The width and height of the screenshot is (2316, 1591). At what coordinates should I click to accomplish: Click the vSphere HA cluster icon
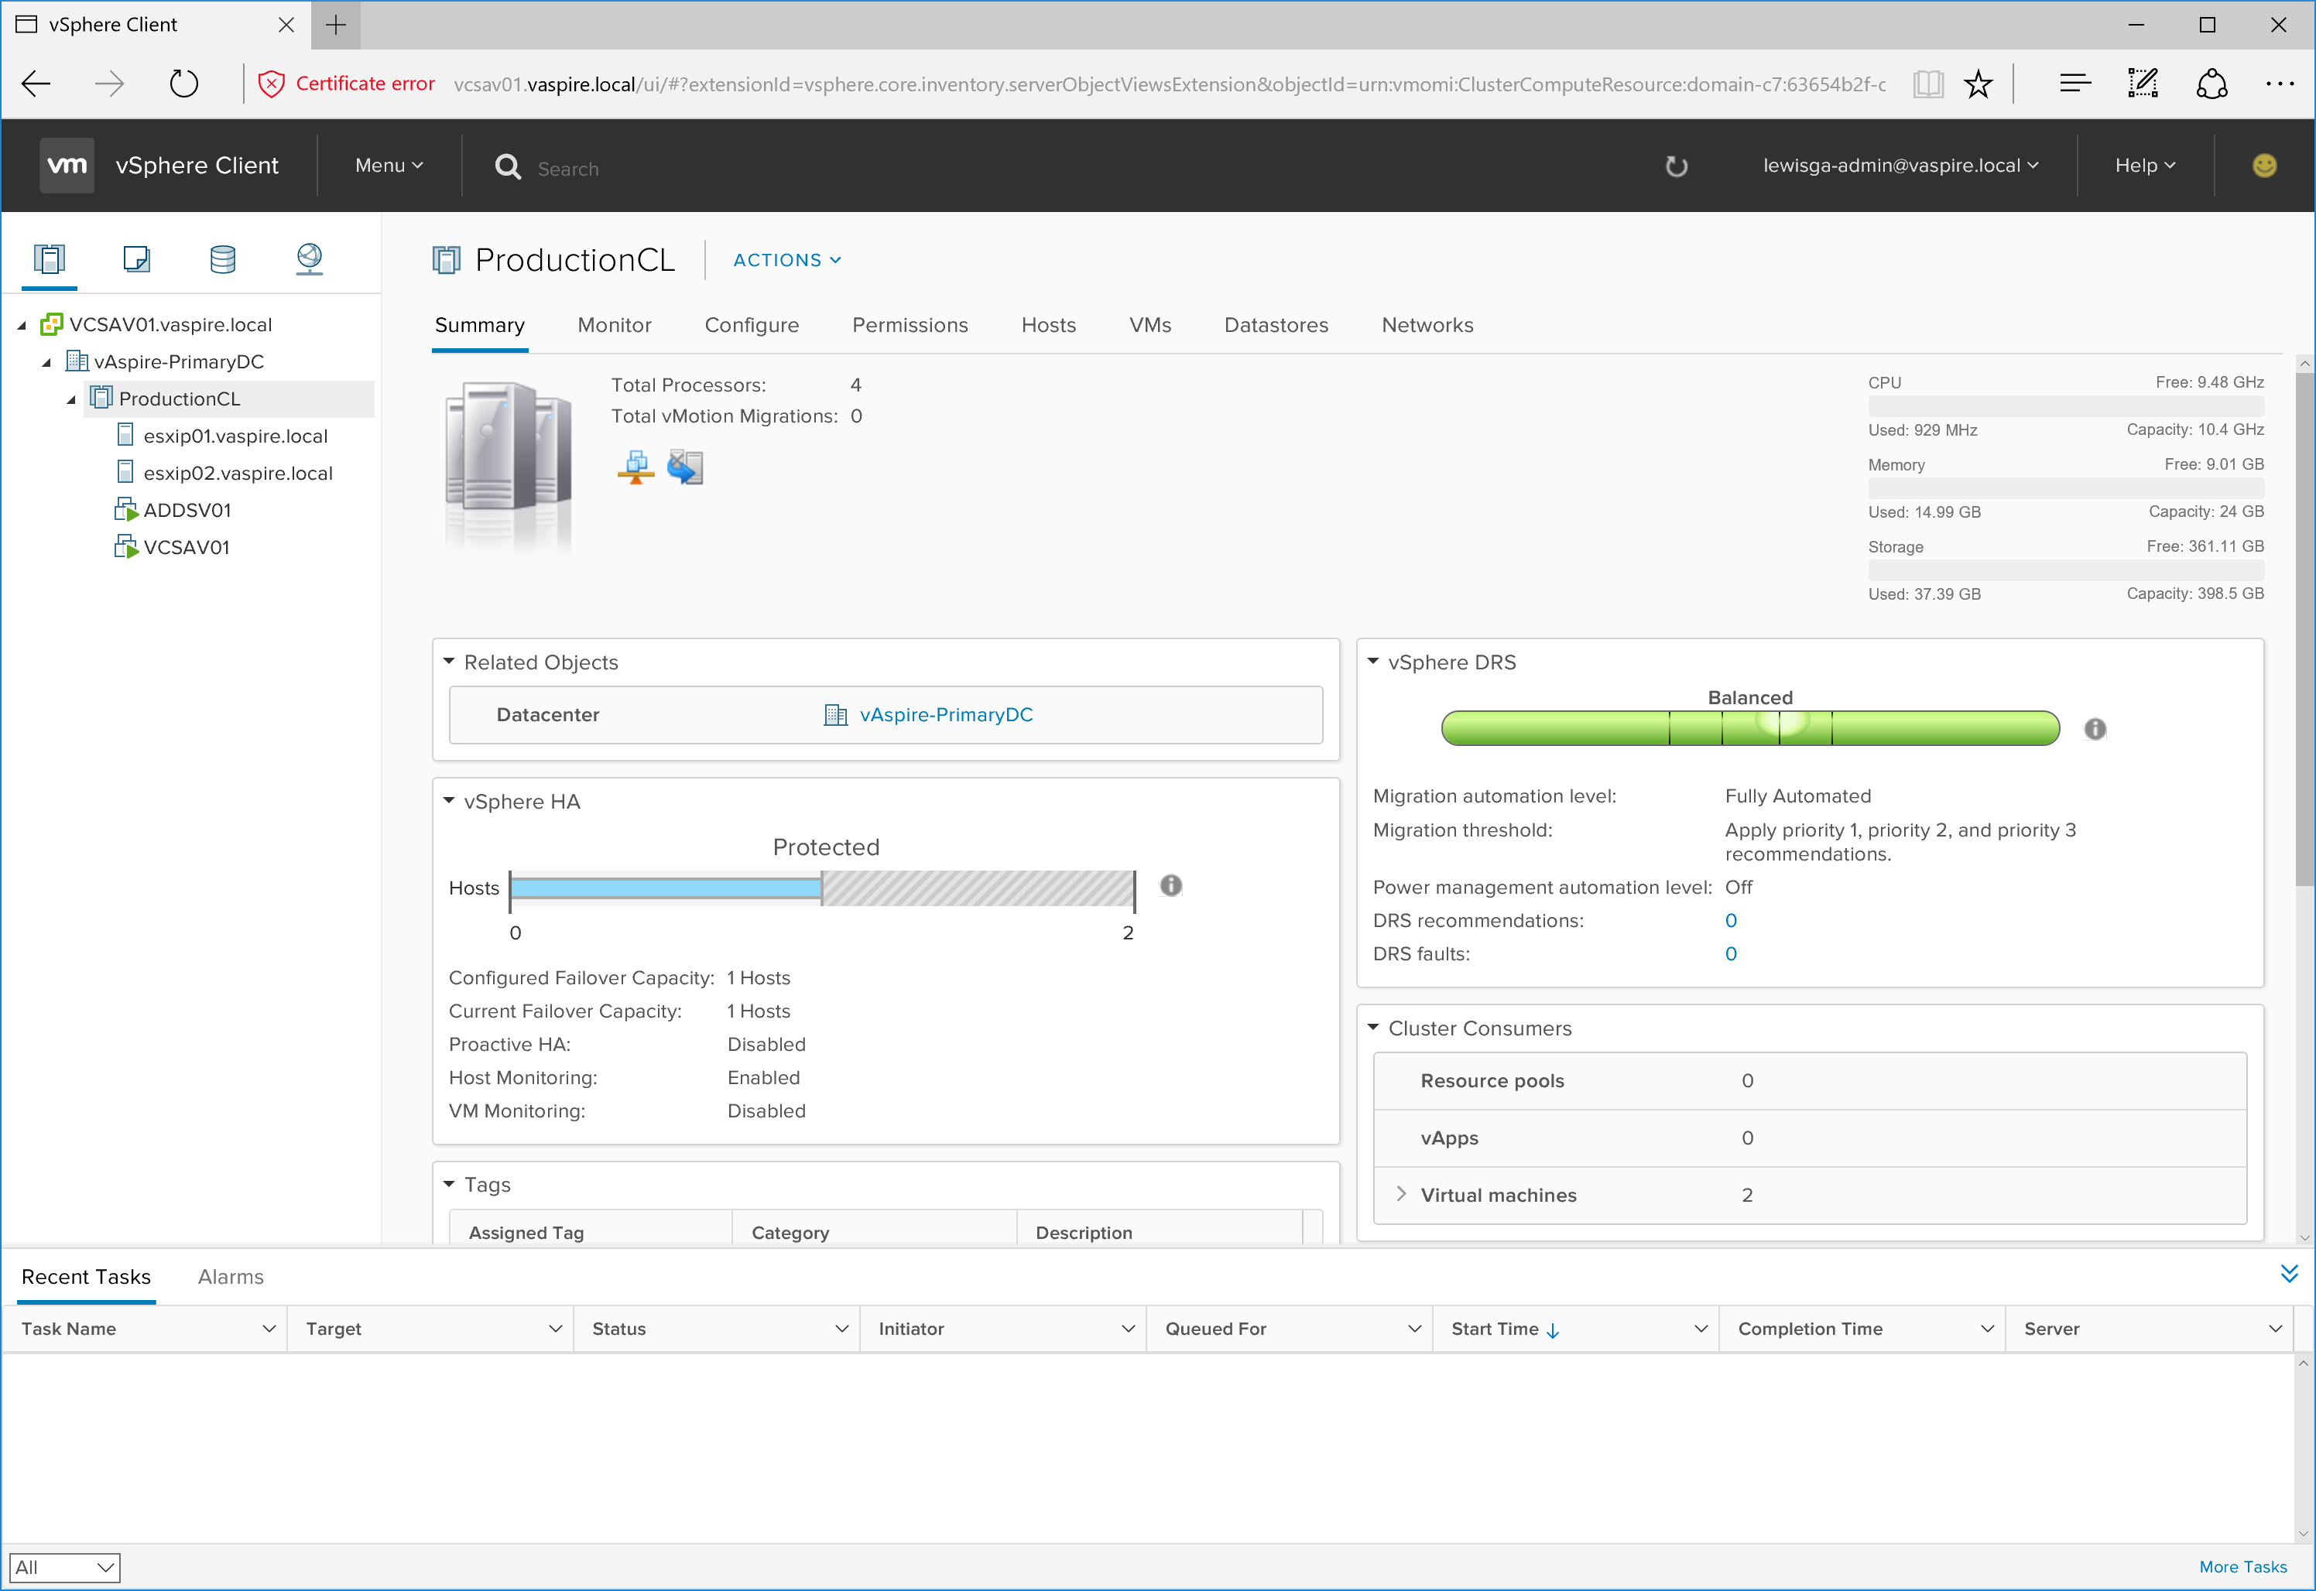pos(688,468)
